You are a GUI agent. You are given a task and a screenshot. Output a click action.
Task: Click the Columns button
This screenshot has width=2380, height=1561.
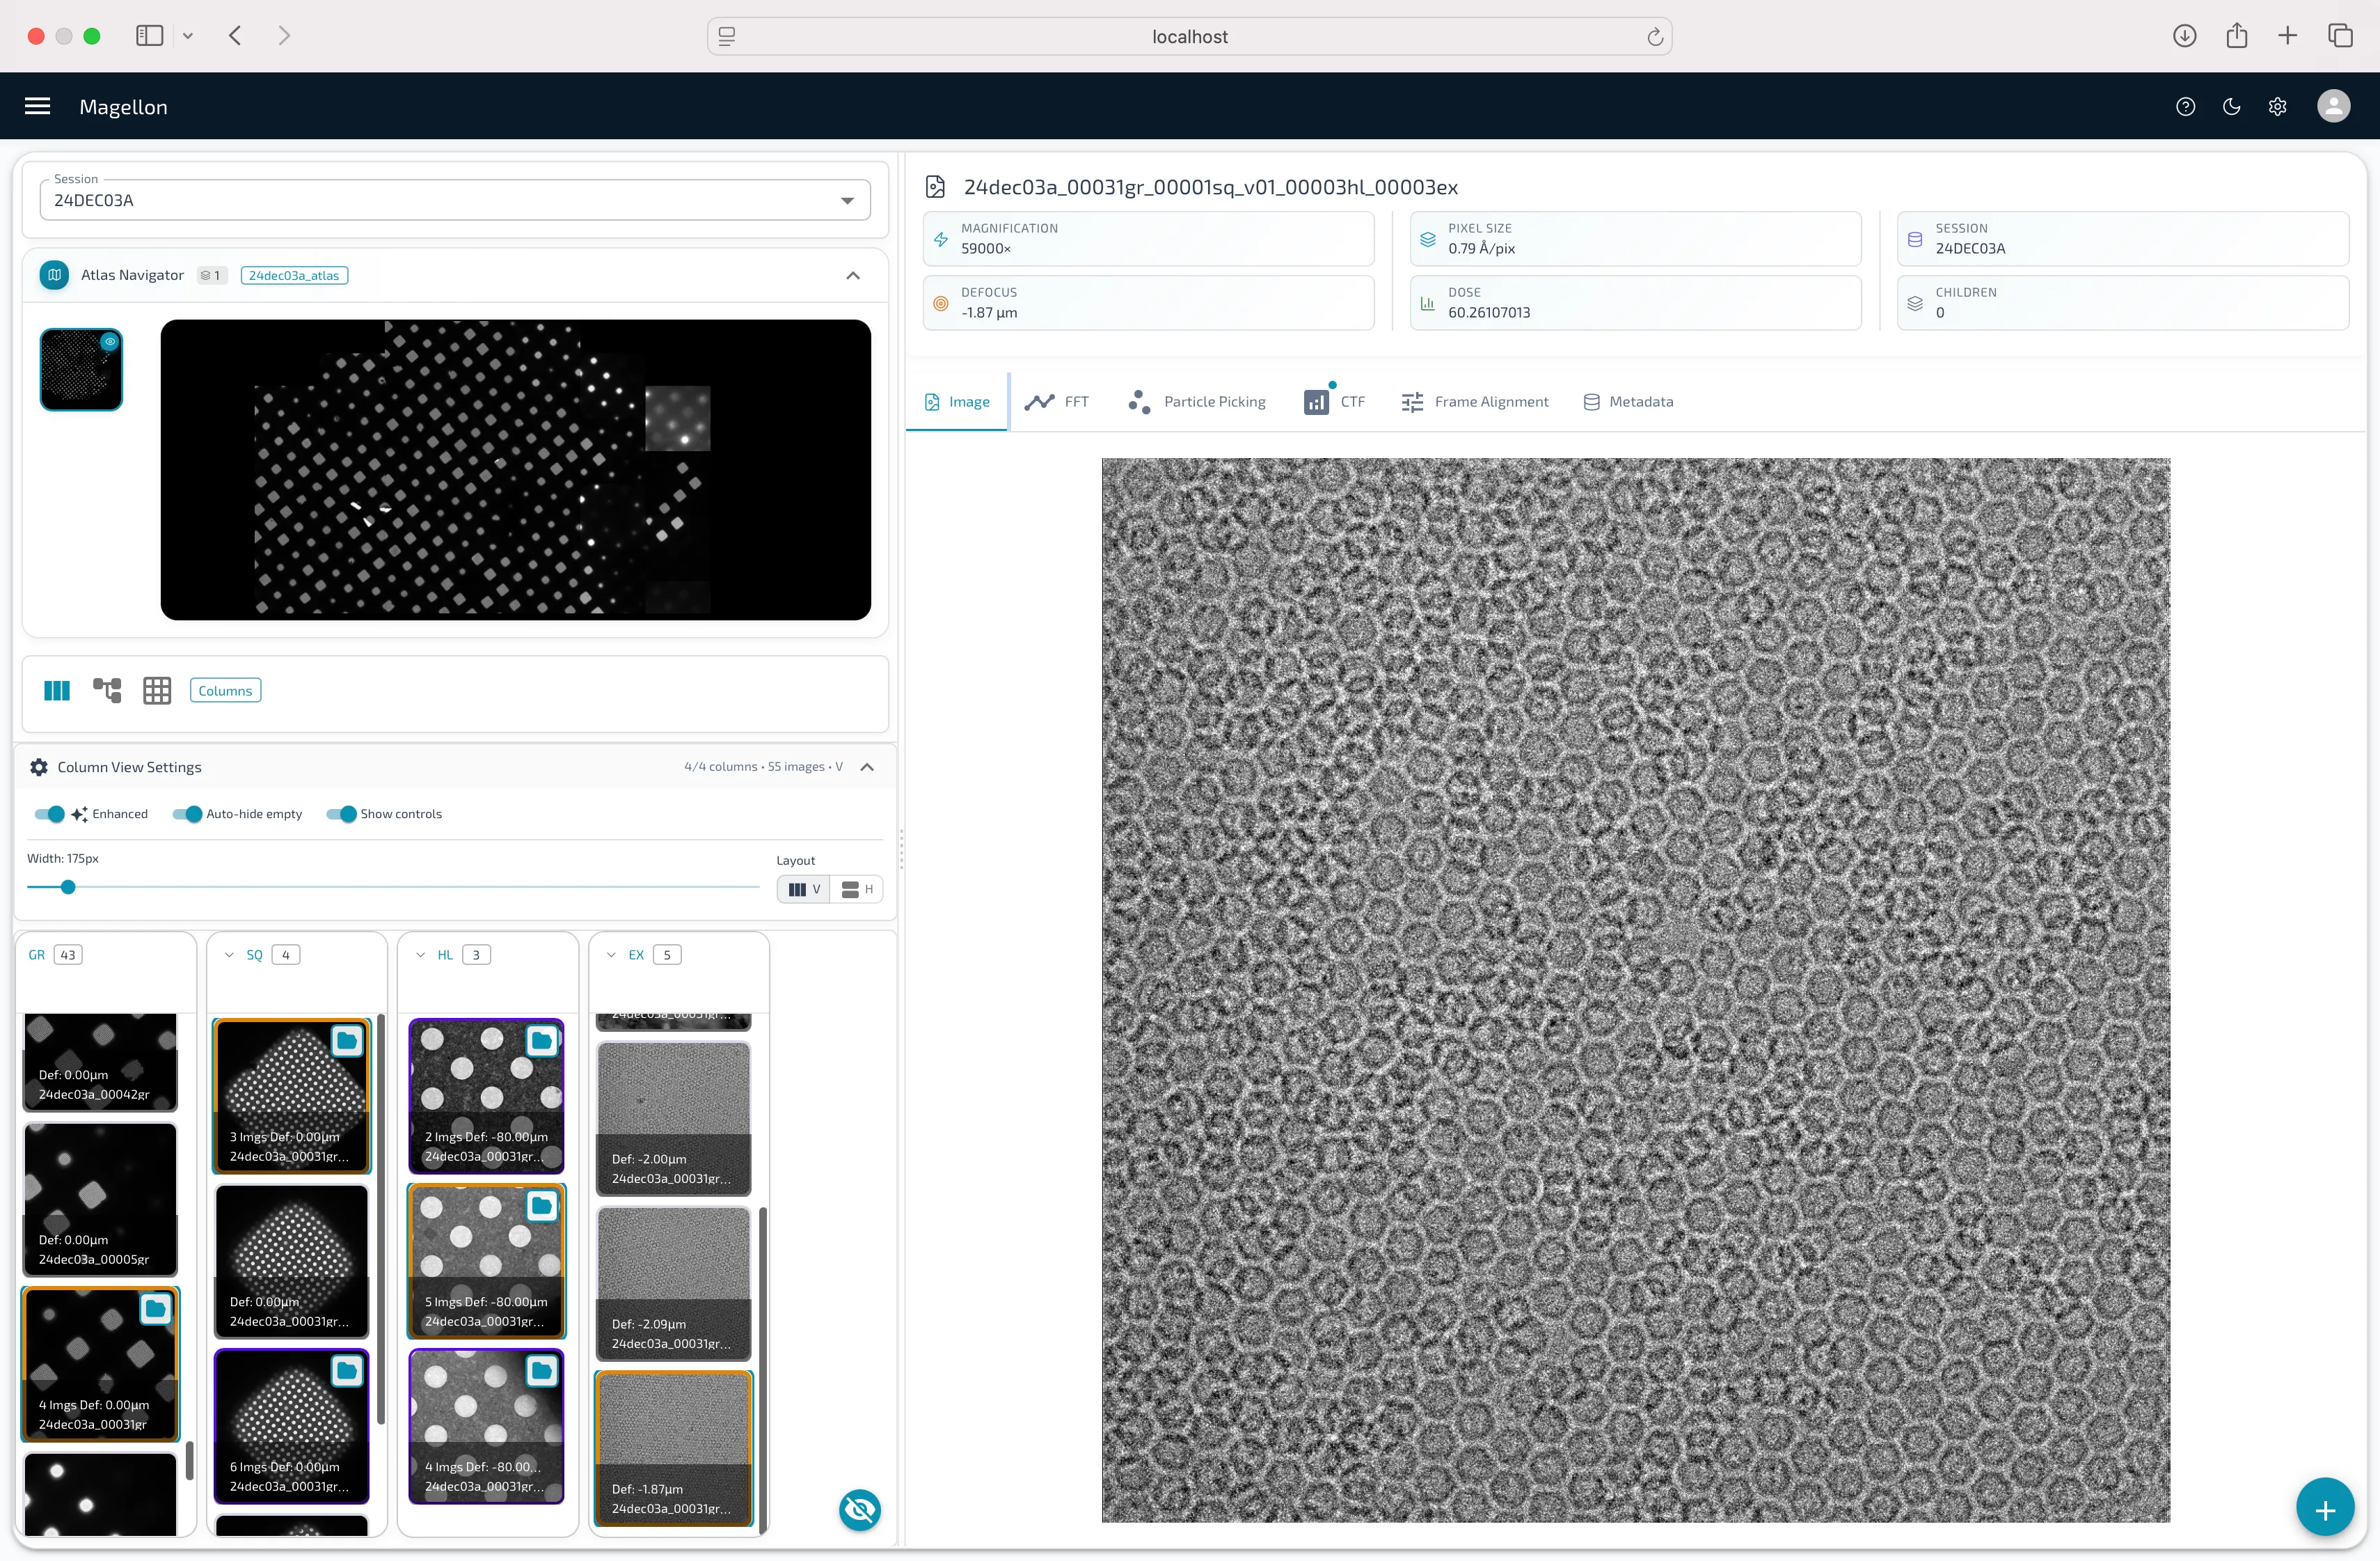(x=224, y=689)
